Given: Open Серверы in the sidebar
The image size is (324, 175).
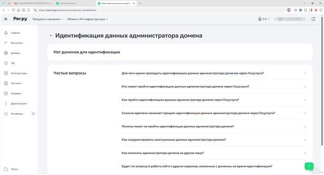Looking at the screenshot, I should tap(16, 93).
